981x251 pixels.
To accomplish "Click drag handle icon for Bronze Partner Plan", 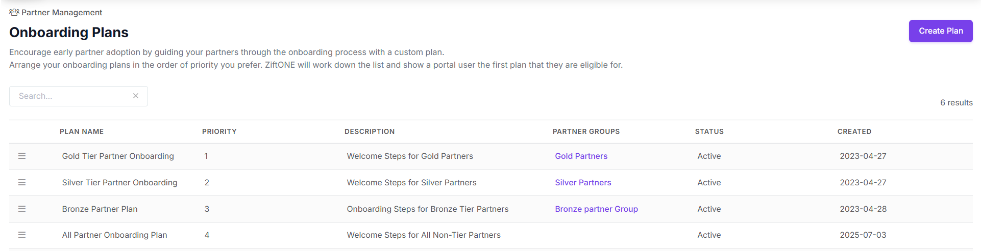I will point(22,209).
